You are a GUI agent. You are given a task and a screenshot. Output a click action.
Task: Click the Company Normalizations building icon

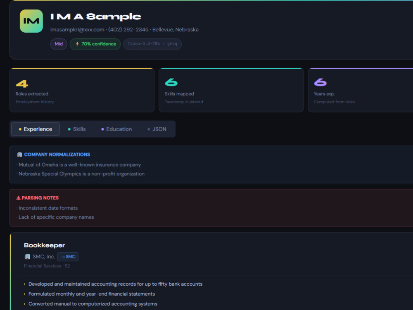(19, 155)
